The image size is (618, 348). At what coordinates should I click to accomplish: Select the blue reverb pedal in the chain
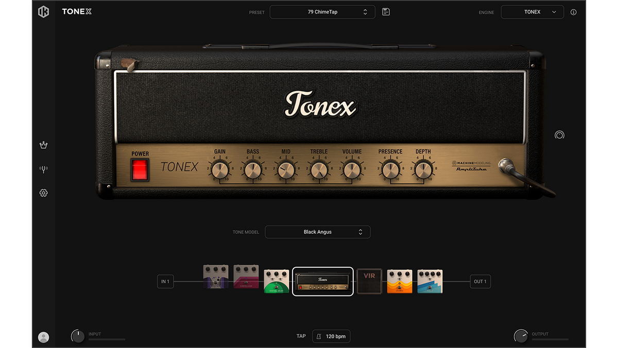pos(430,281)
